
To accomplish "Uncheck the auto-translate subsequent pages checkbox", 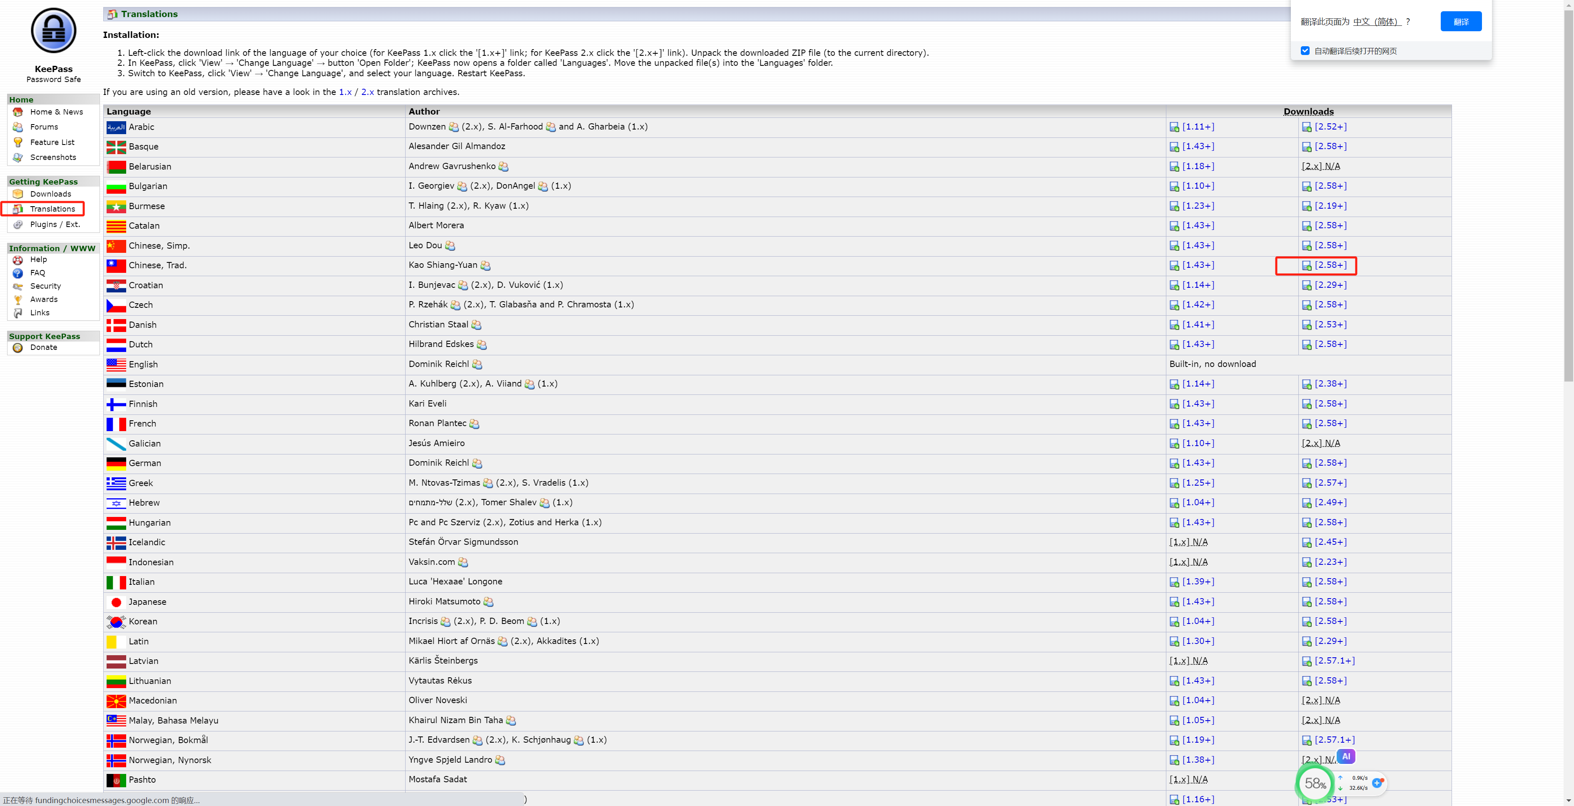I will point(1305,51).
